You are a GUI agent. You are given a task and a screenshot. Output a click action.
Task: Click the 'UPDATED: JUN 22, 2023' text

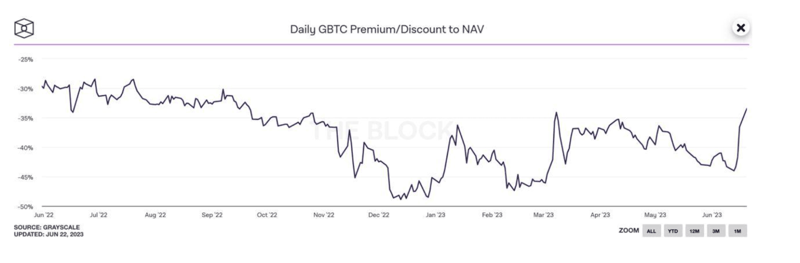pyautogui.click(x=48, y=234)
